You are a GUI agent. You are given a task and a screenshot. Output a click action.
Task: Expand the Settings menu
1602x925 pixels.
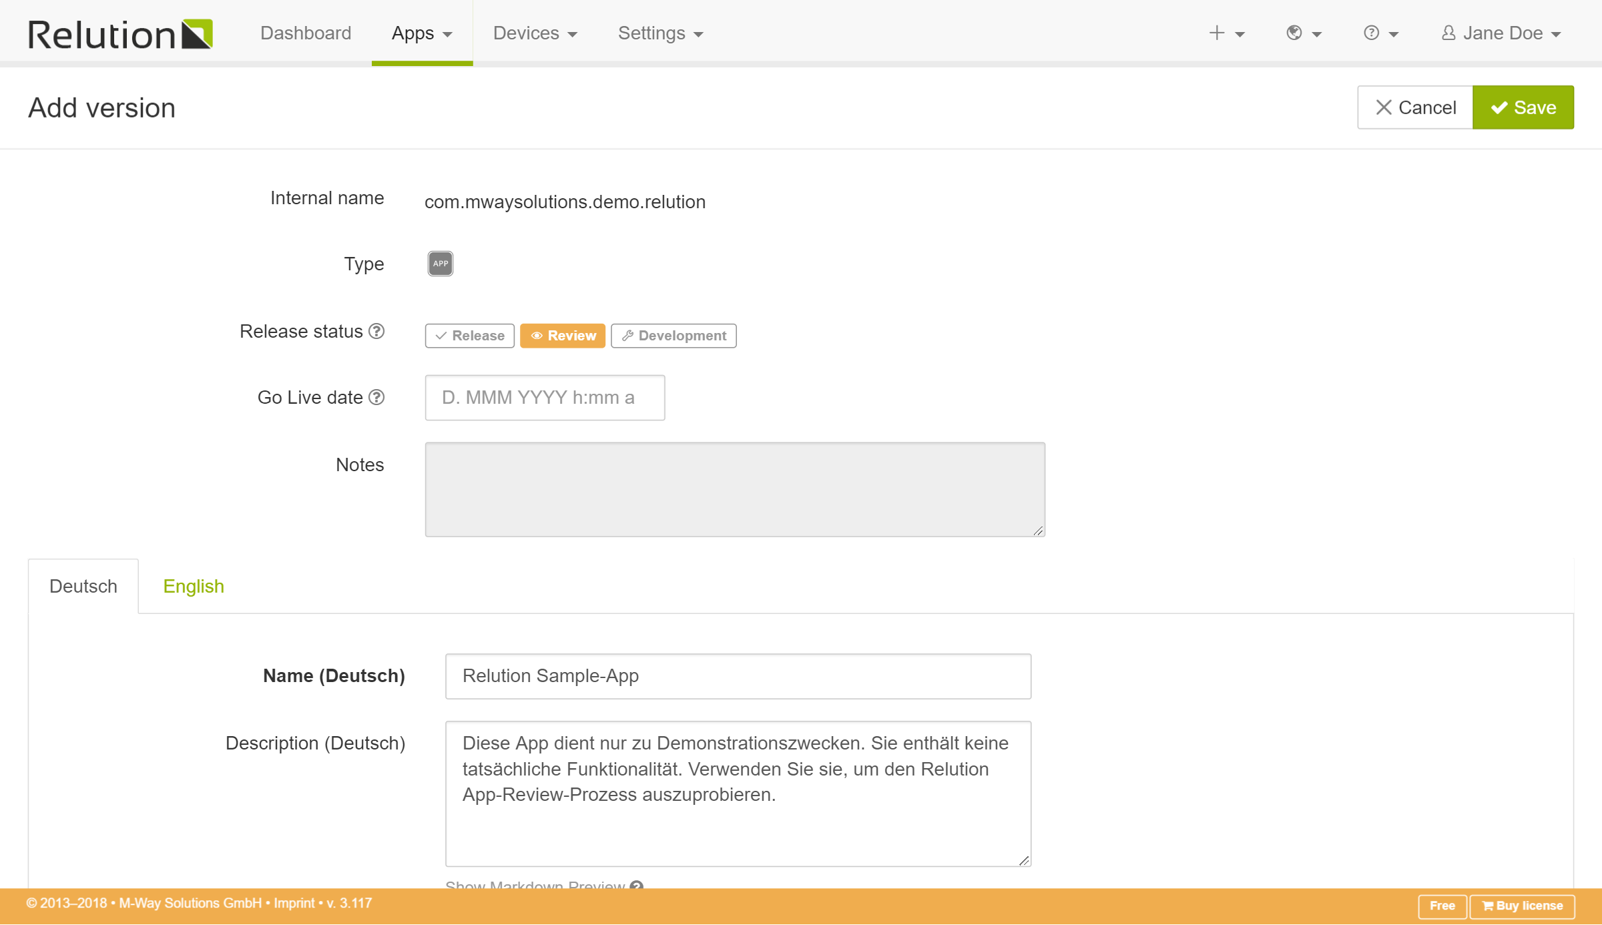pyautogui.click(x=661, y=33)
